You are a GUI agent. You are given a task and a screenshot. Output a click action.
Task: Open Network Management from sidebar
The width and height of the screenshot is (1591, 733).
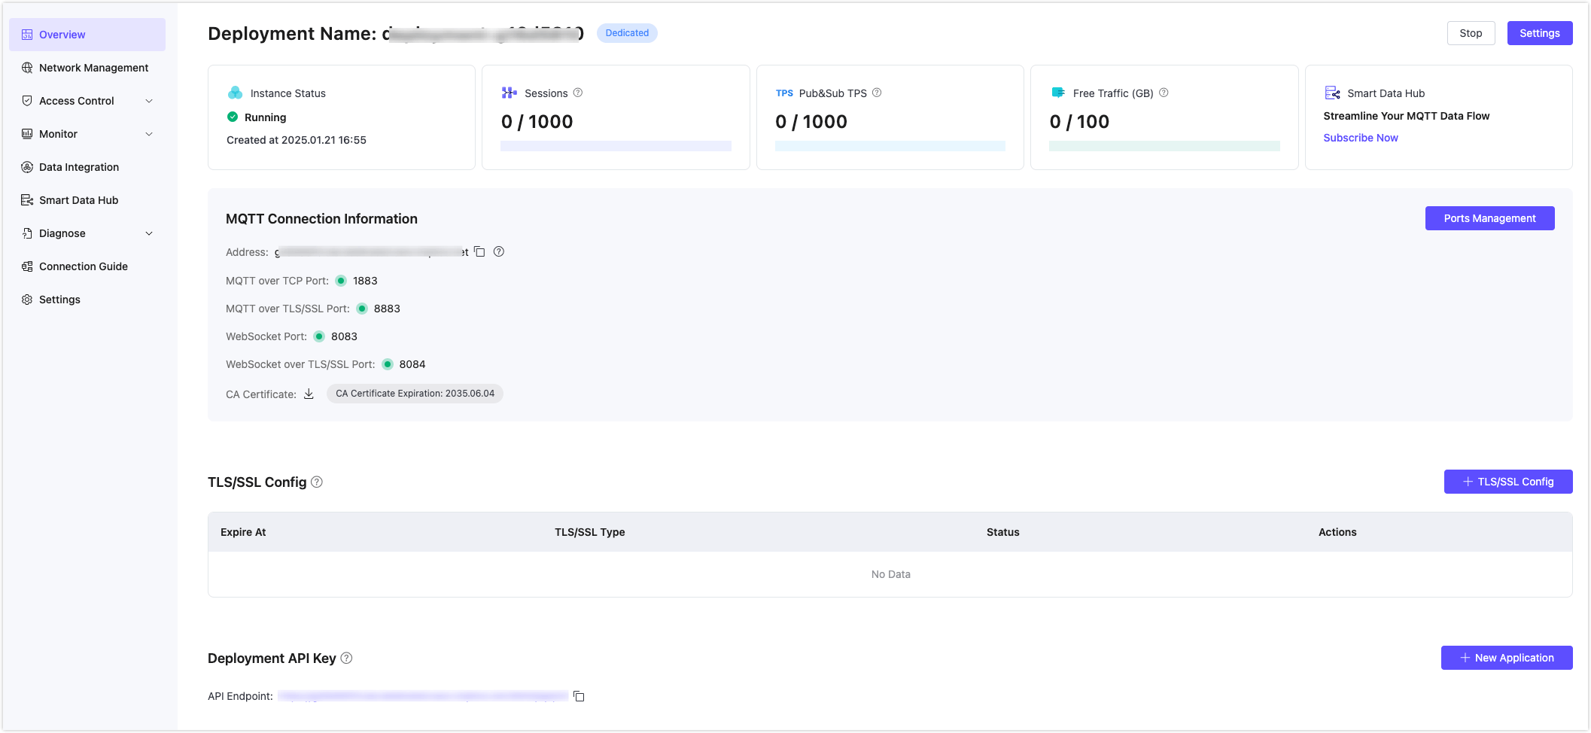click(x=93, y=68)
